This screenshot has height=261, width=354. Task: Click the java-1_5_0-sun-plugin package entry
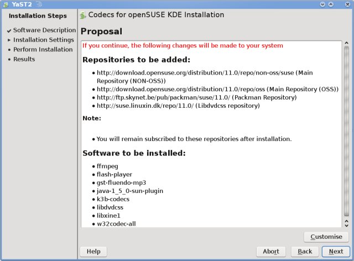pyautogui.click(x=130, y=191)
